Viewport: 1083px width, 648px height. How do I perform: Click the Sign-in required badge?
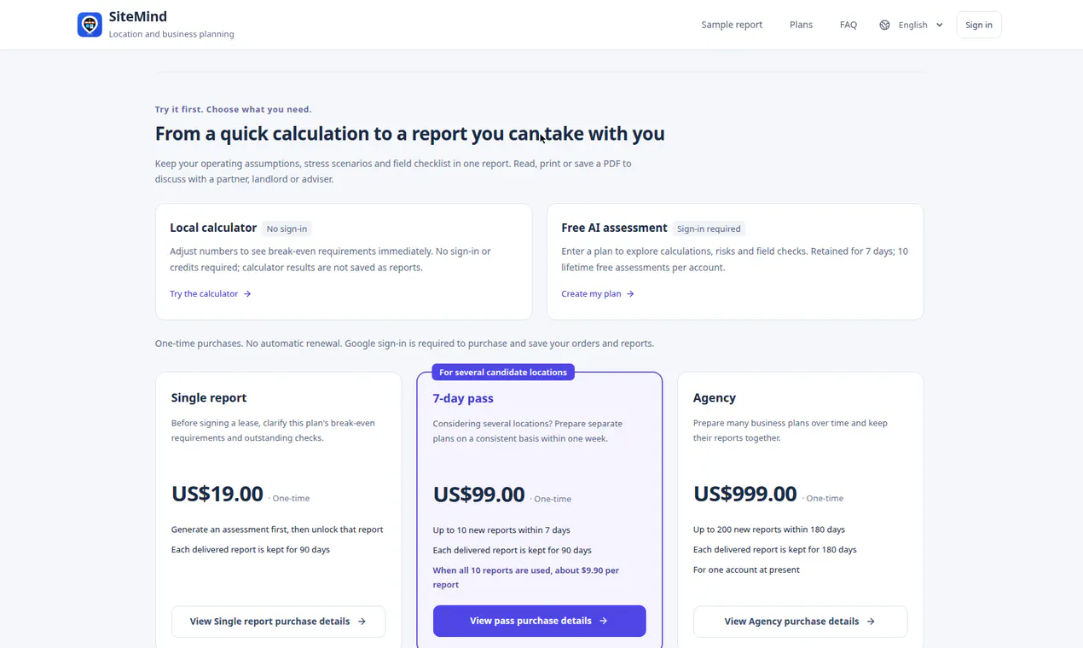tap(709, 229)
